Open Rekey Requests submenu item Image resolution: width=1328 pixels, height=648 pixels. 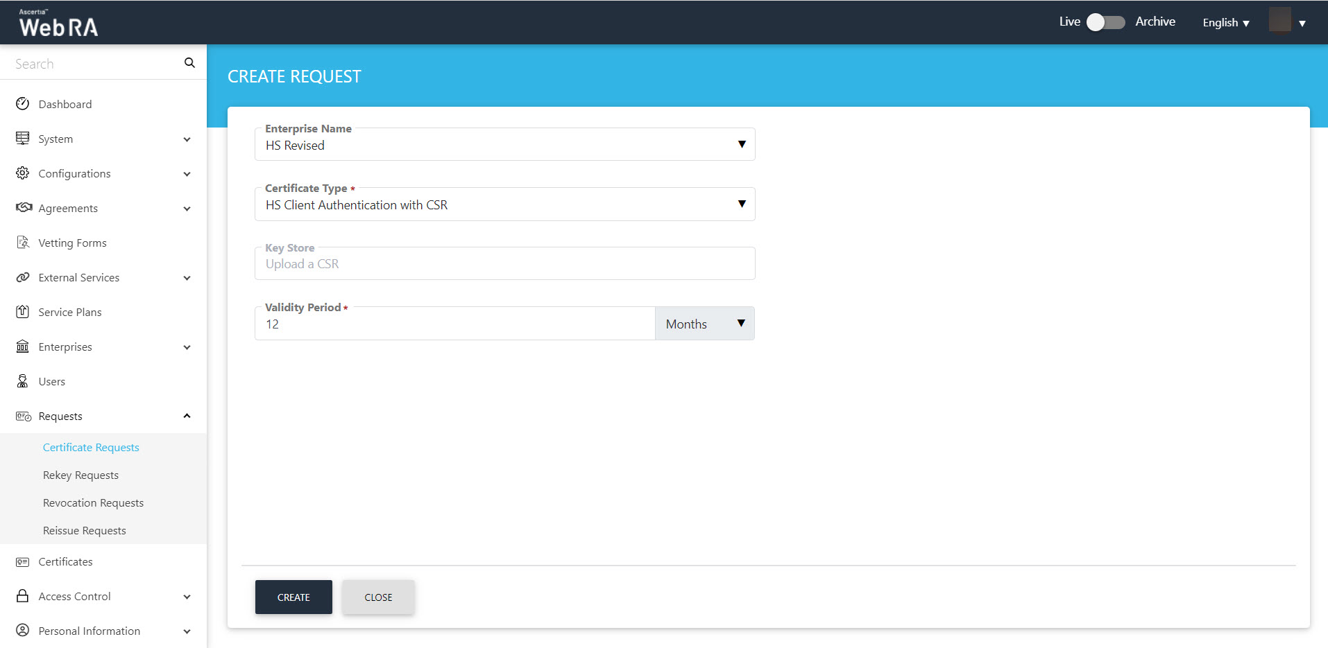[80, 475]
